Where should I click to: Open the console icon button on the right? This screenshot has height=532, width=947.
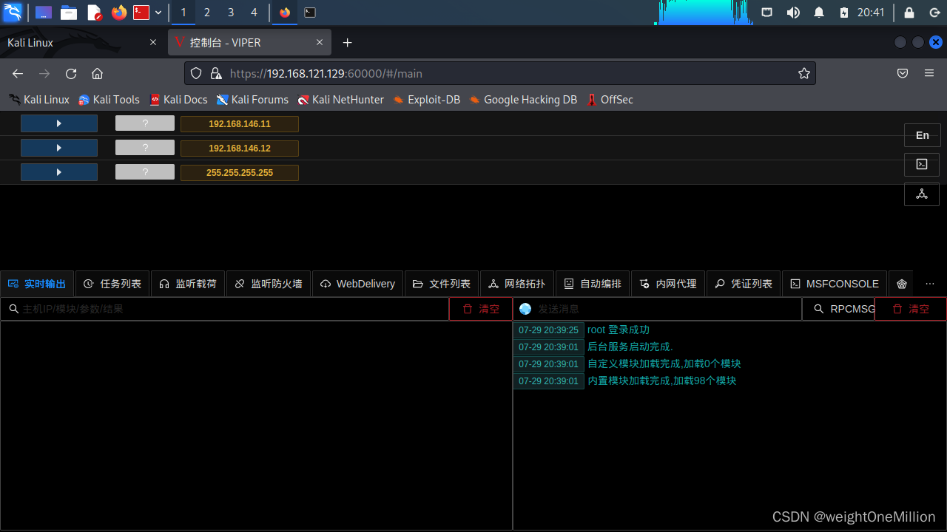pyautogui.click(x=923, y=164)
